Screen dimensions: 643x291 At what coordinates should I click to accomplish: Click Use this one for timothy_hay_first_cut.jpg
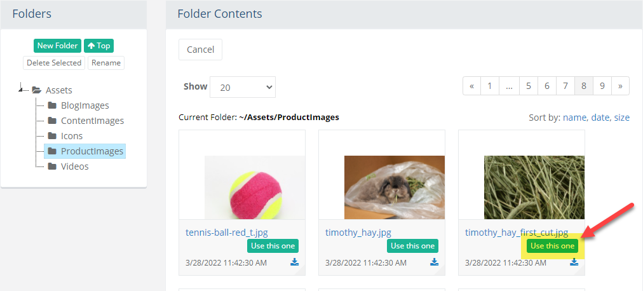point(552,246)
